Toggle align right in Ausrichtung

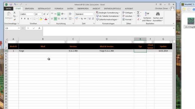(x=59, y=19)
